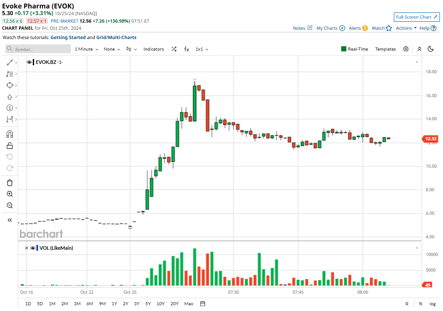The height and width of the screenshot is (311, 443).
Task: Open the date range calendar icon
Action: coord(202,303)
